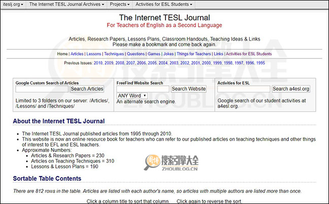Open the iteslj.org dropdown menu
329x204 pixels.
point(13,5)
